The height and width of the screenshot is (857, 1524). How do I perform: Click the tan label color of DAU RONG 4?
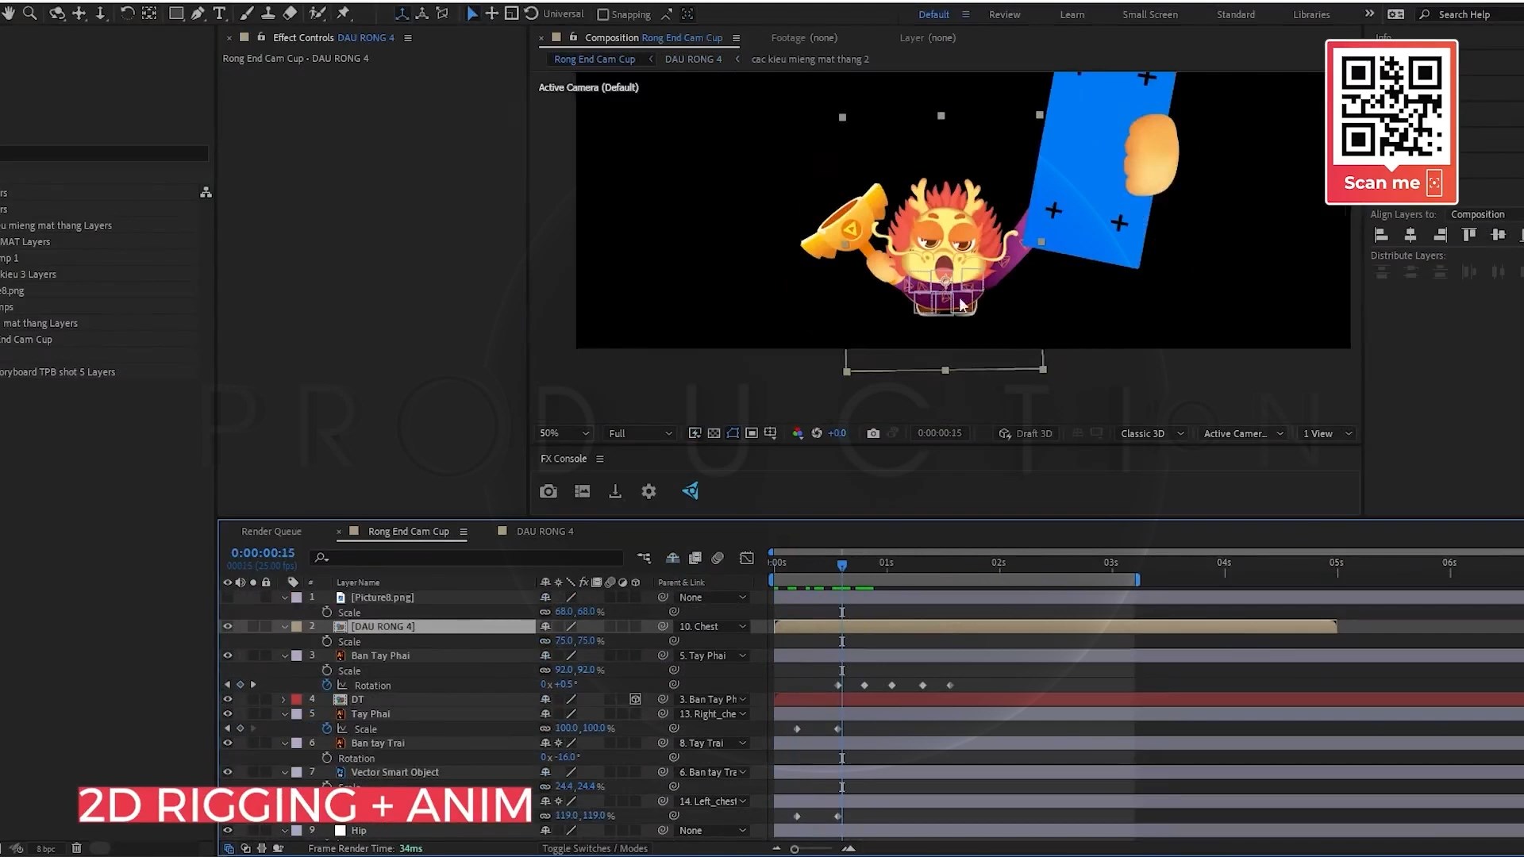click(x=296, y=626)
